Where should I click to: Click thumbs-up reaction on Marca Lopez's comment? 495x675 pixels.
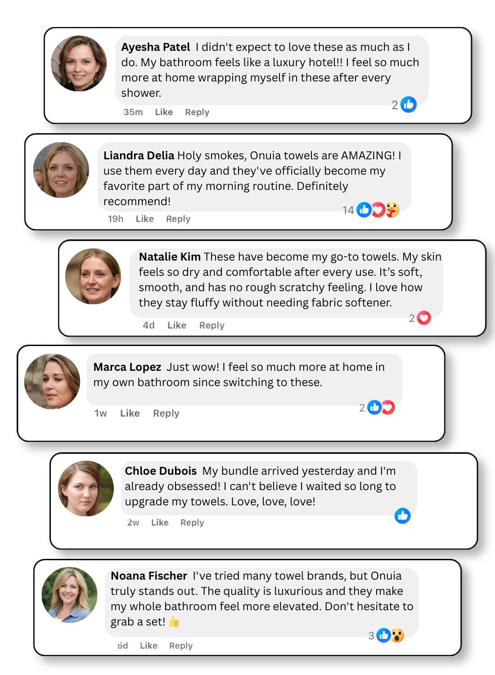click(x=374, y=407)
